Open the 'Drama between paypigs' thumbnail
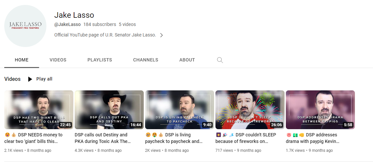Image resolution: width=373 pixels, height=163 pixels. [x=320, y=110]
